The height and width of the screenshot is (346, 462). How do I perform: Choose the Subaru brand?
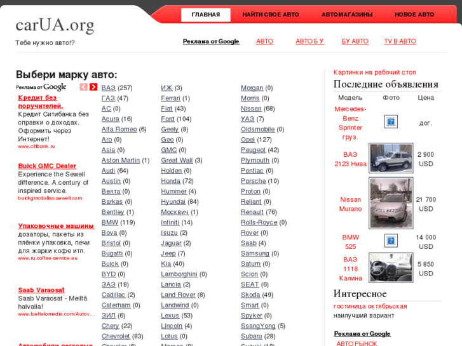[x=251, y=336]
